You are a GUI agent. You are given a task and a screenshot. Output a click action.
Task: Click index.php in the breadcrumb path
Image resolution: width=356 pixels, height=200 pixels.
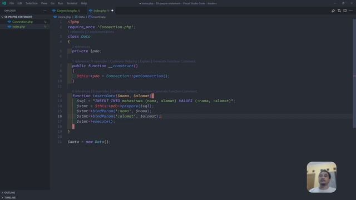pyautogui.click(x=65, y=17)
